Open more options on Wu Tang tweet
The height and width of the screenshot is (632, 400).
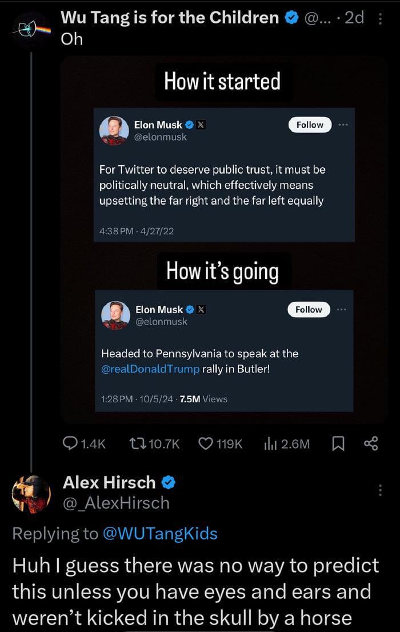coord(381,19)
